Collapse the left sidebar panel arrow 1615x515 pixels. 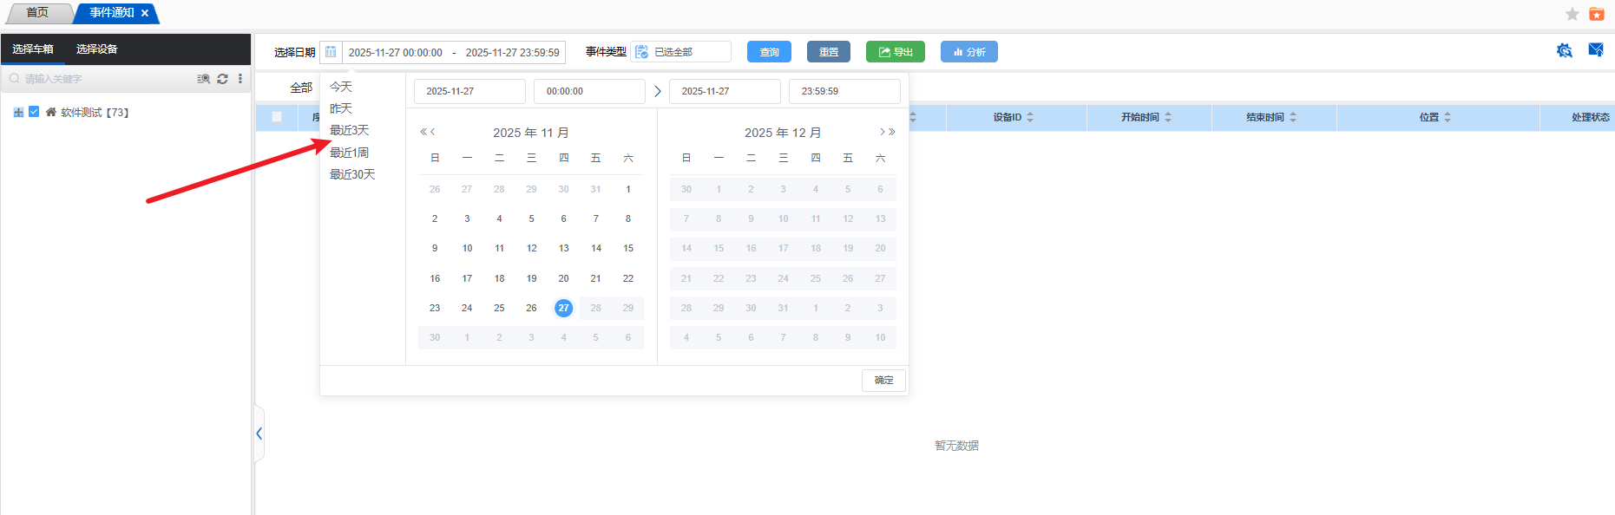coord(259,434)
